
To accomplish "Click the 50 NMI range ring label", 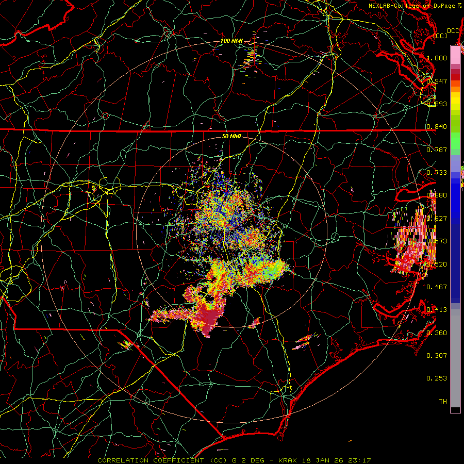I will click(x=231, y=137).
